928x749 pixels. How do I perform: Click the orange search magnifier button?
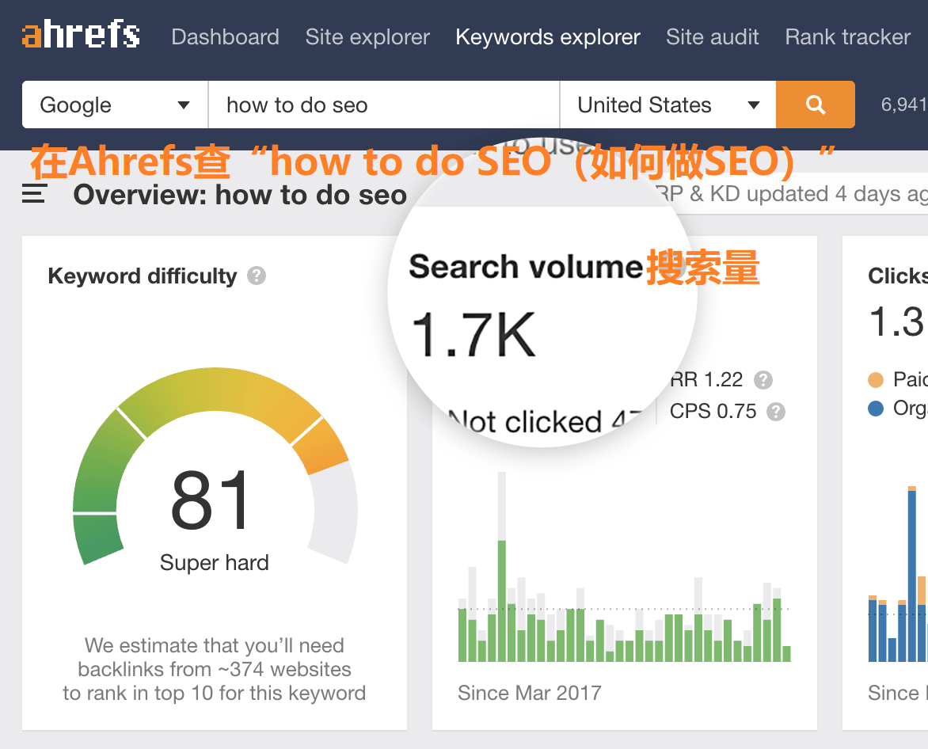tap(815, 104)
